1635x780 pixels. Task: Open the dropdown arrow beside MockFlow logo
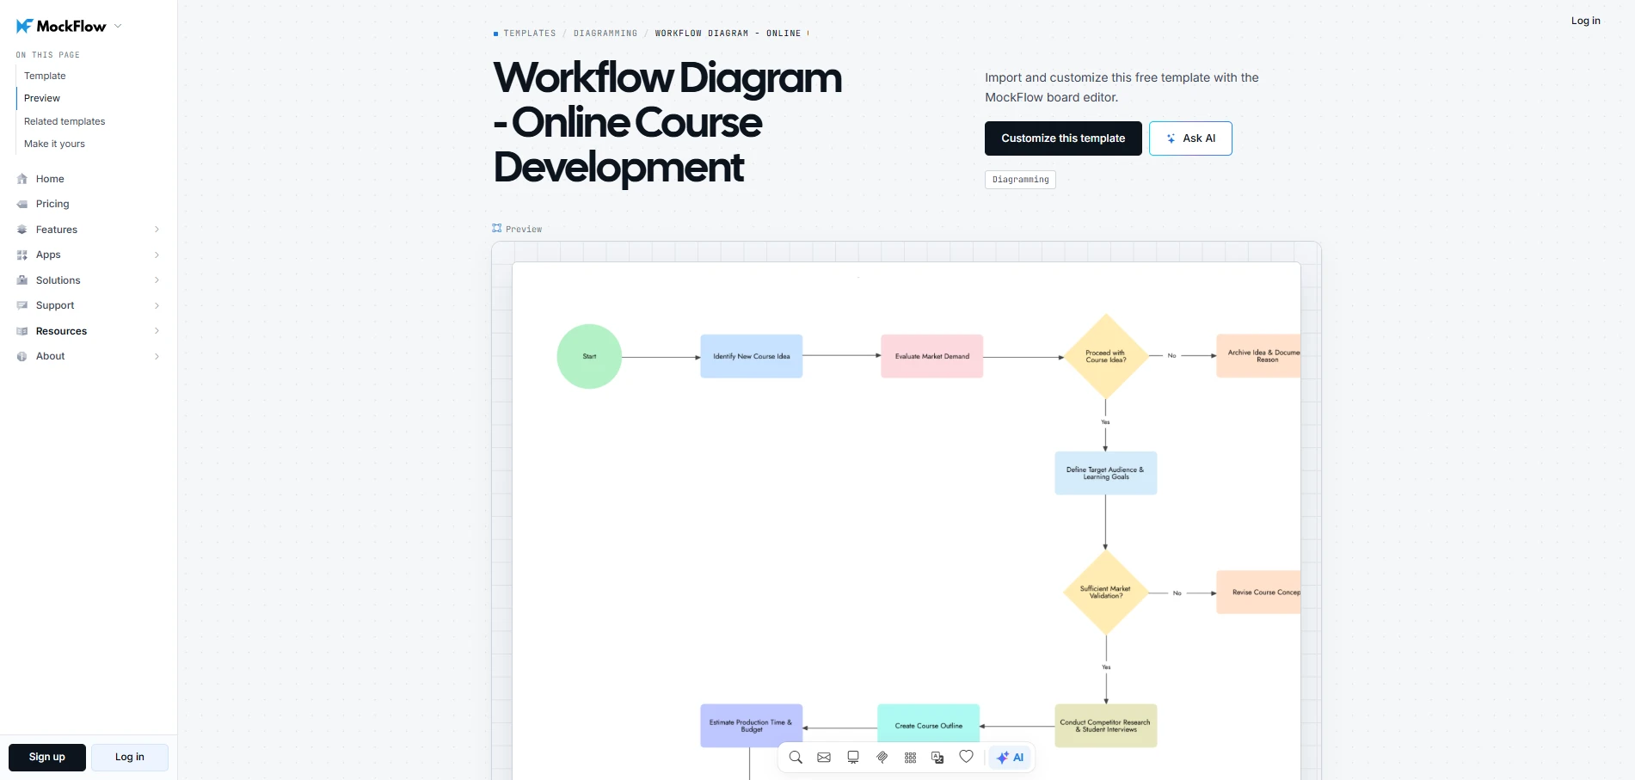(x=118, y=26)
